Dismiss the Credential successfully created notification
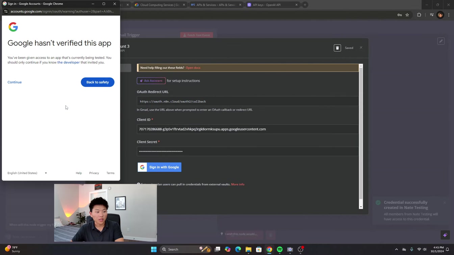The width and height of the screenshot is (454, 255). pos(445,202)
